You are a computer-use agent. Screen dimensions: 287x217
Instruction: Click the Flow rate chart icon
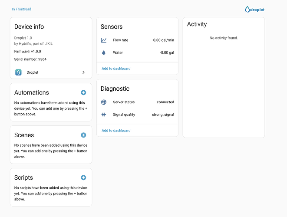pos(104,40)
